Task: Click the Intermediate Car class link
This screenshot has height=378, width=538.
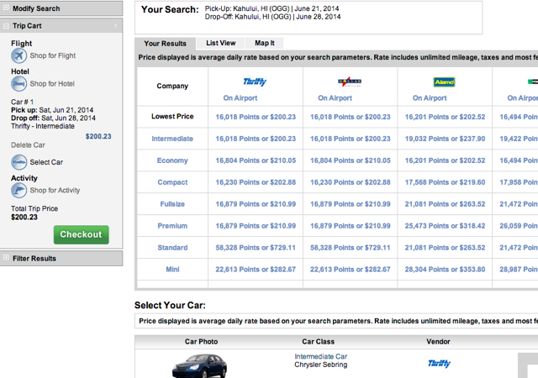Action: pos(321,357)
